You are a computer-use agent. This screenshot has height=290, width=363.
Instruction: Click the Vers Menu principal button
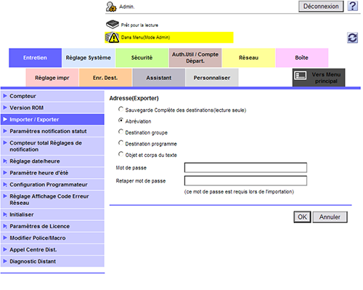pyautogui.click(x=319, y=78)
